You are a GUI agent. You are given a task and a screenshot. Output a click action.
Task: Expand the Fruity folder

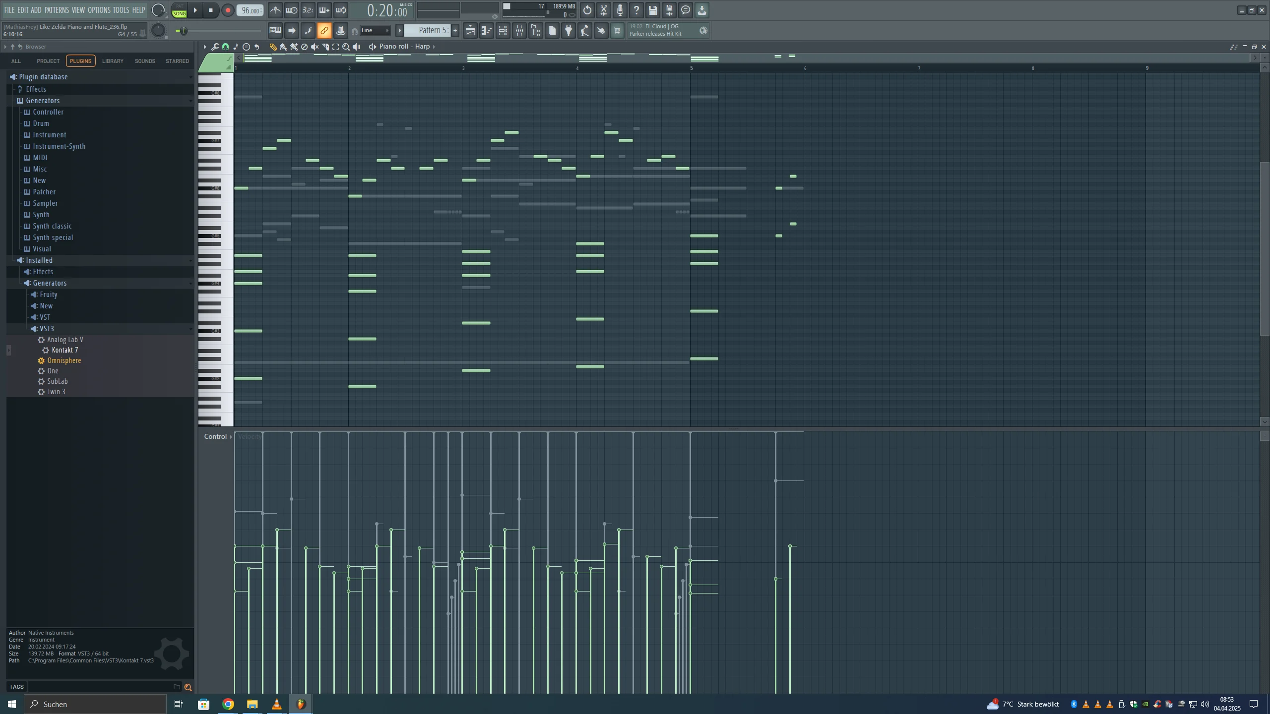point(48,295)
